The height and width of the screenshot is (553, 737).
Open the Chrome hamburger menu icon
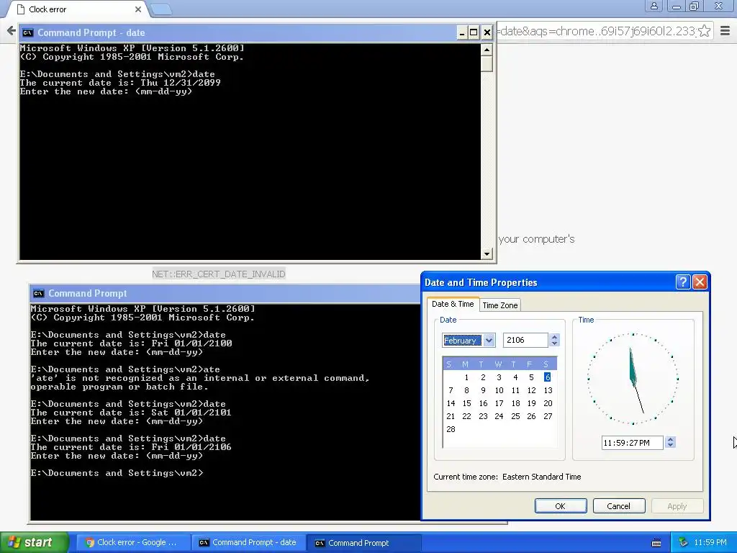pyautogui.click(x=725, y=31)
